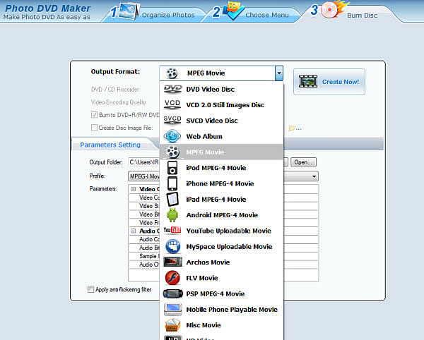Image resolution: width=424 pixels, height=340 pixels.
Task: Click the film strip icon on Create Now
Action: coord(308,81)
